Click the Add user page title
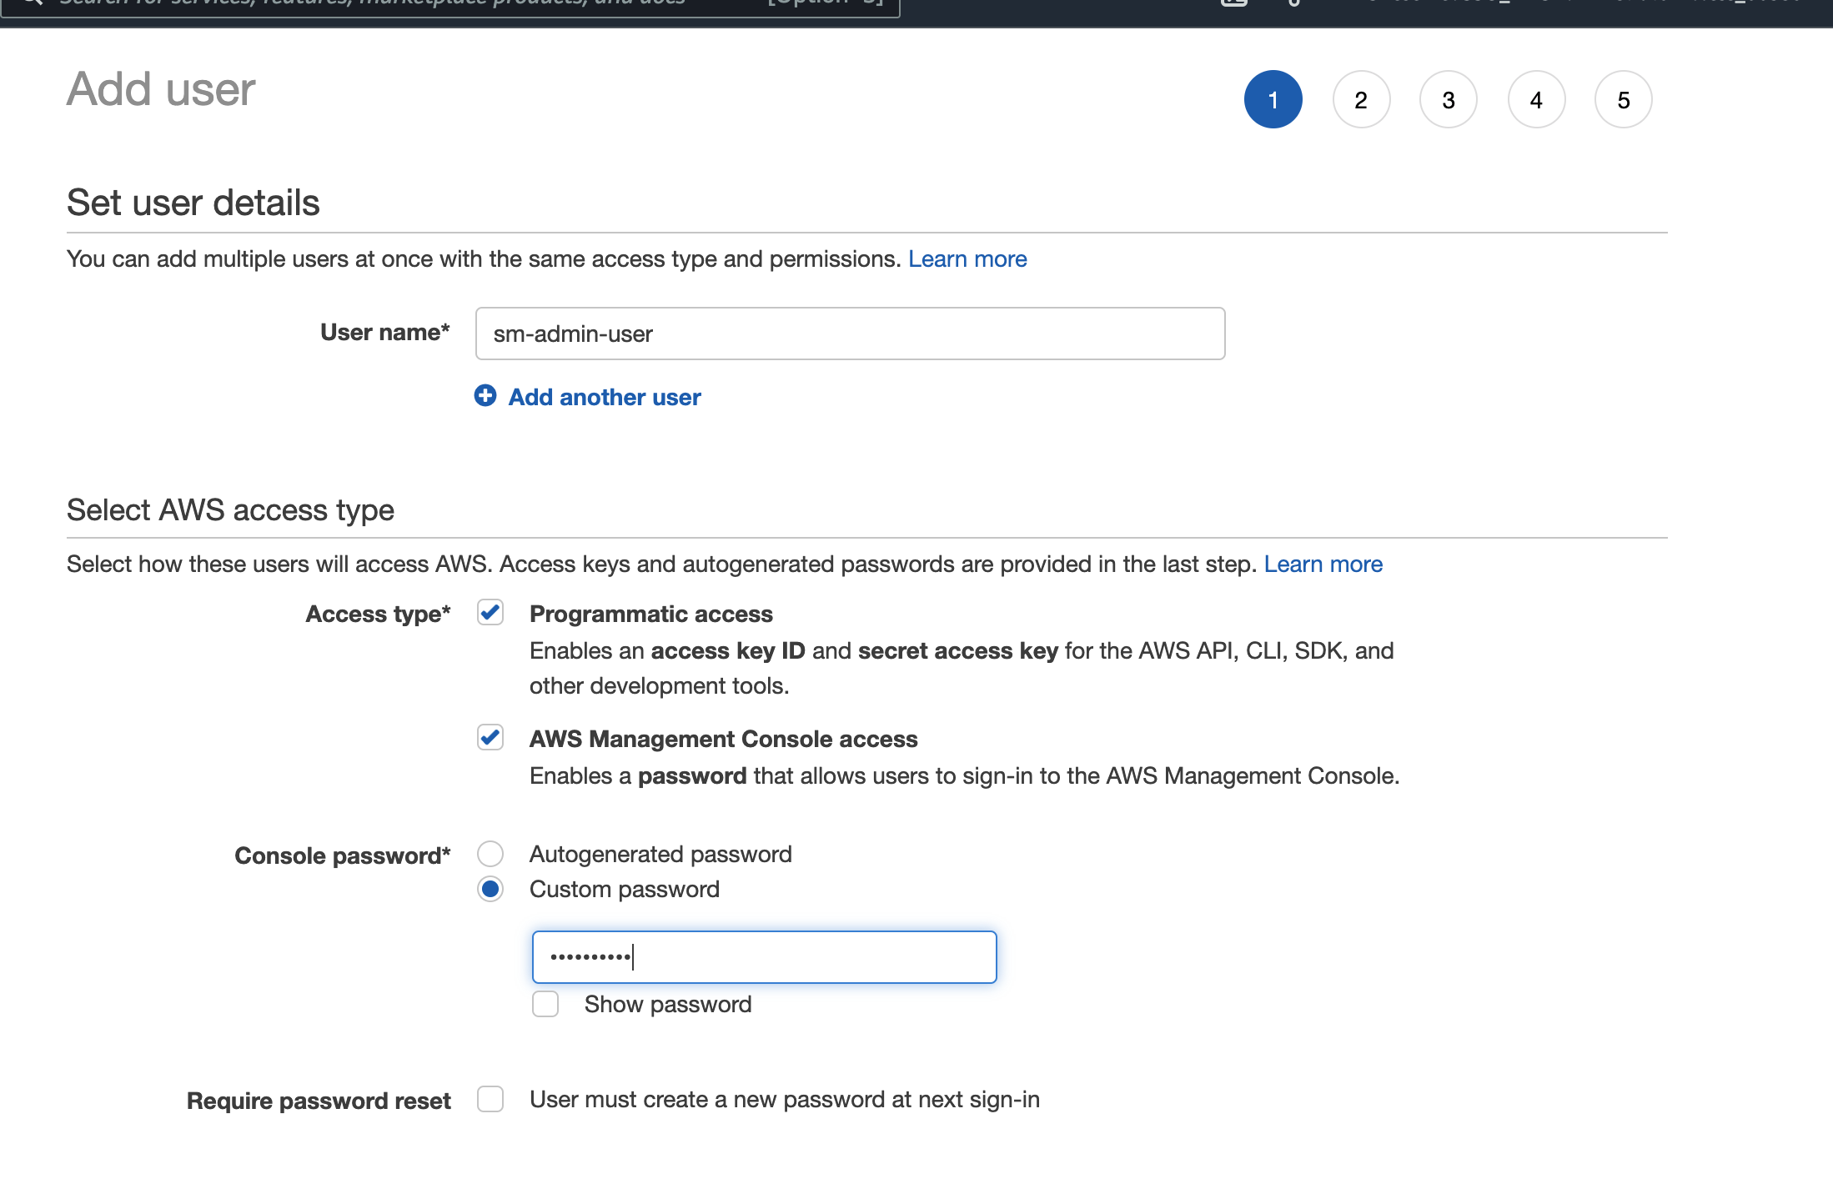1833x1199 pixels. point(161,89)
